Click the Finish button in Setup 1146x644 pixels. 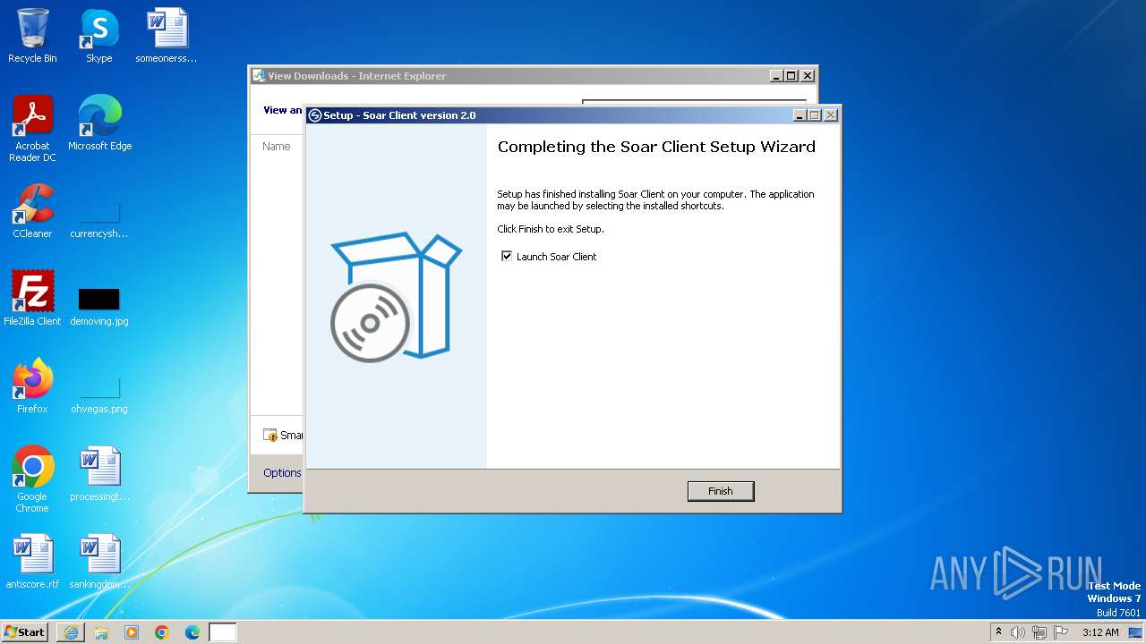pos(721,491)
